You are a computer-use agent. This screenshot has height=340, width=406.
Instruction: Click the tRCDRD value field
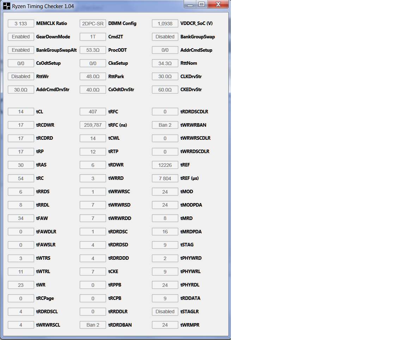(21, 138)
